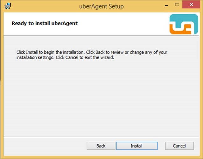The width and height of the screenshot is (203, 159).
Task: Minimize the uberAgent Setup window
Action: tap(166, 5)
